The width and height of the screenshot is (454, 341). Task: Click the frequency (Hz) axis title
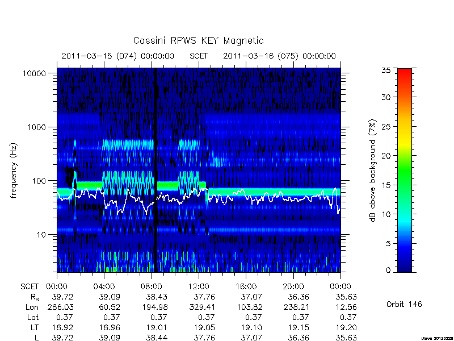tap(13, 171)
